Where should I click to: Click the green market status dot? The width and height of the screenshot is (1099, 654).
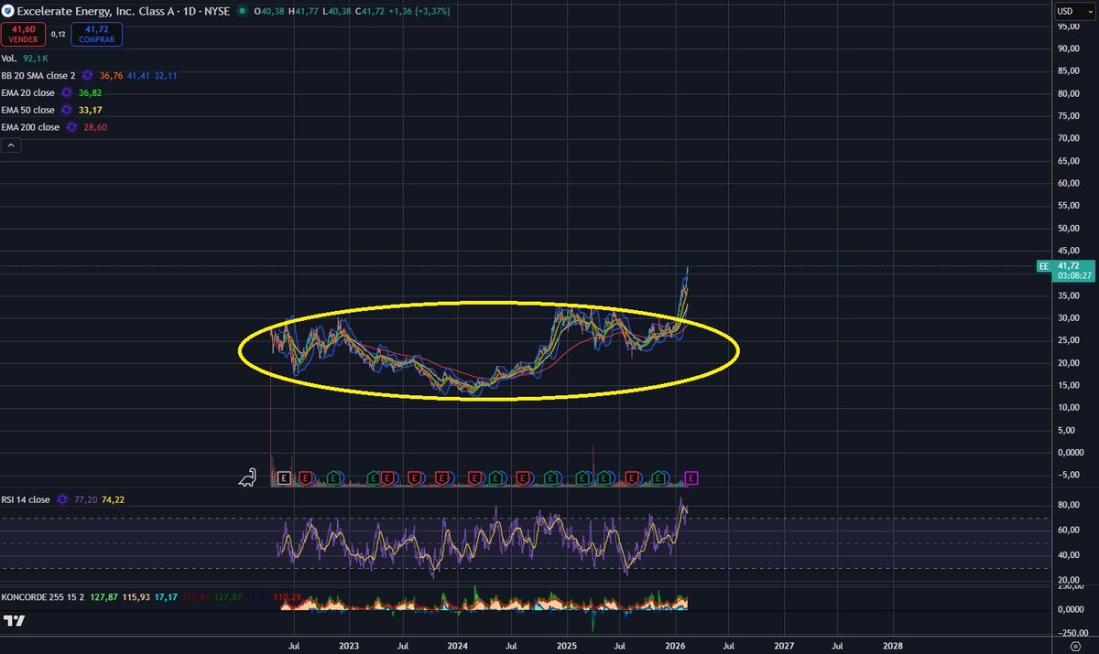[241, 11]
